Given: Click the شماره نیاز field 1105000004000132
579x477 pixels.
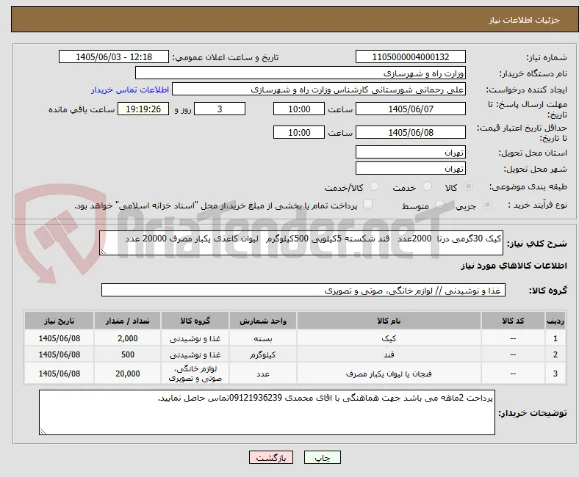Looking at the screenshot, I should tap(411, 57).
